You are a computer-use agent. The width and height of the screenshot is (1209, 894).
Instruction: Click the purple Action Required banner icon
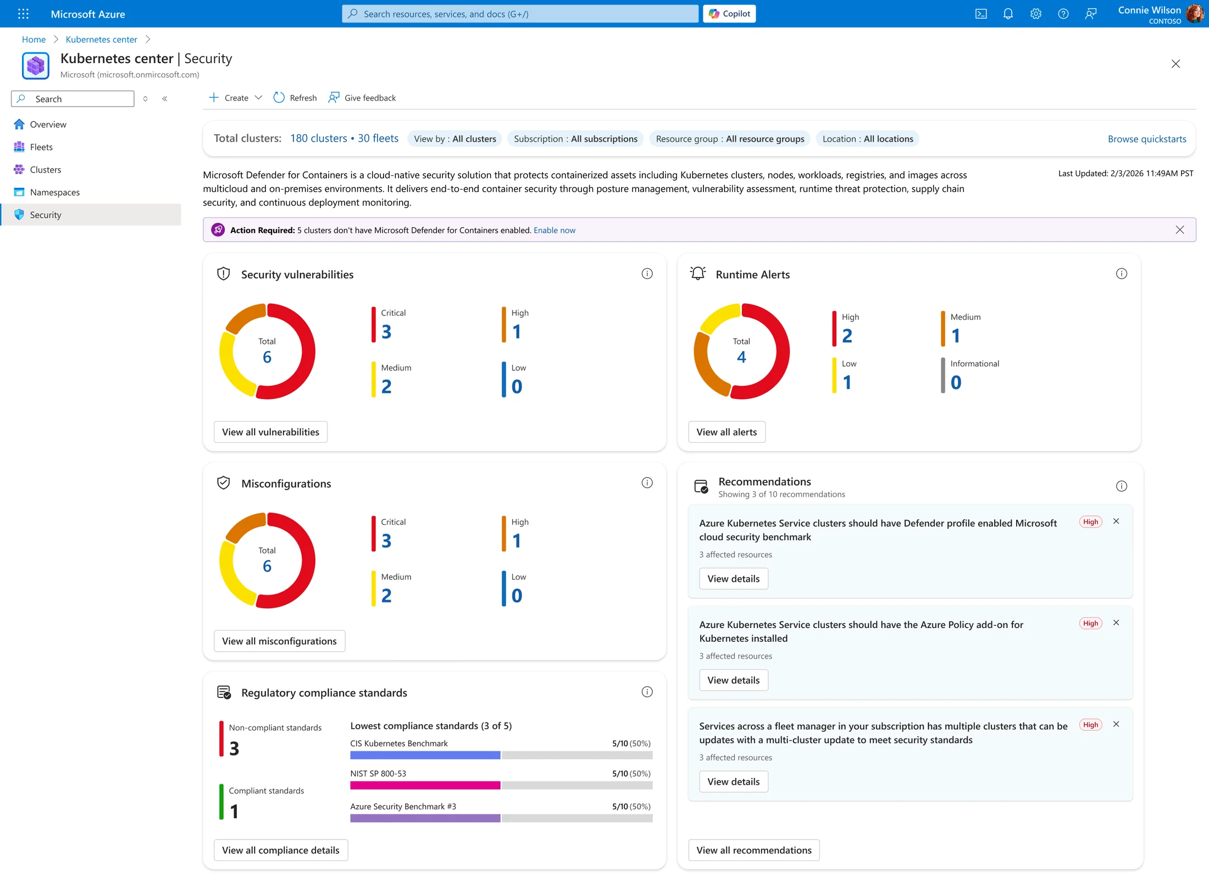218,230
